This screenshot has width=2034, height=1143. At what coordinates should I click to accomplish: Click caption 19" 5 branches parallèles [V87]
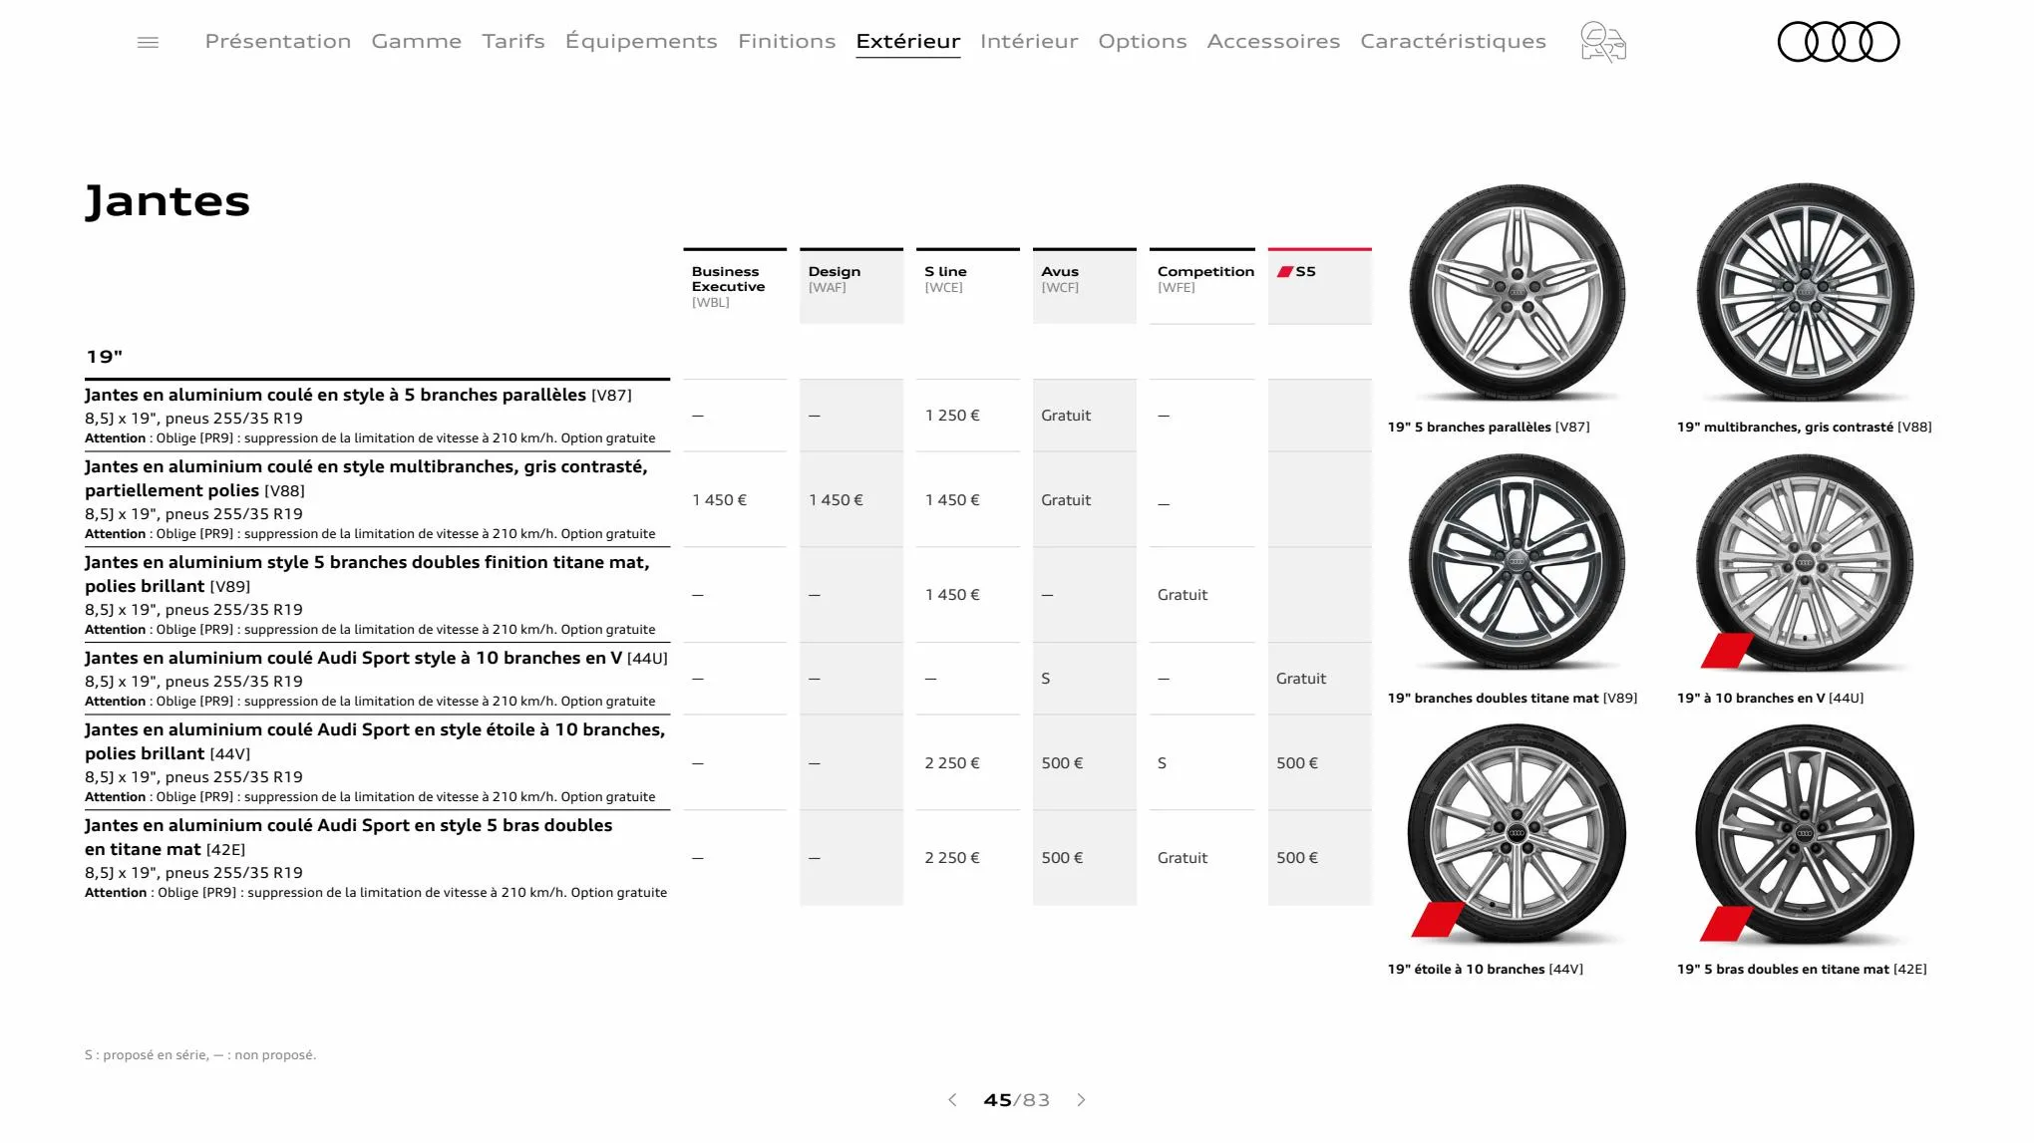[1489, 428]
